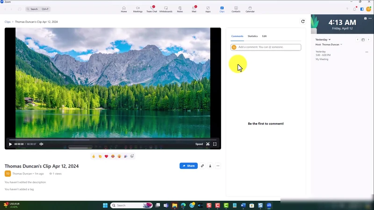Jump to today calendar icon

point(363,40)
